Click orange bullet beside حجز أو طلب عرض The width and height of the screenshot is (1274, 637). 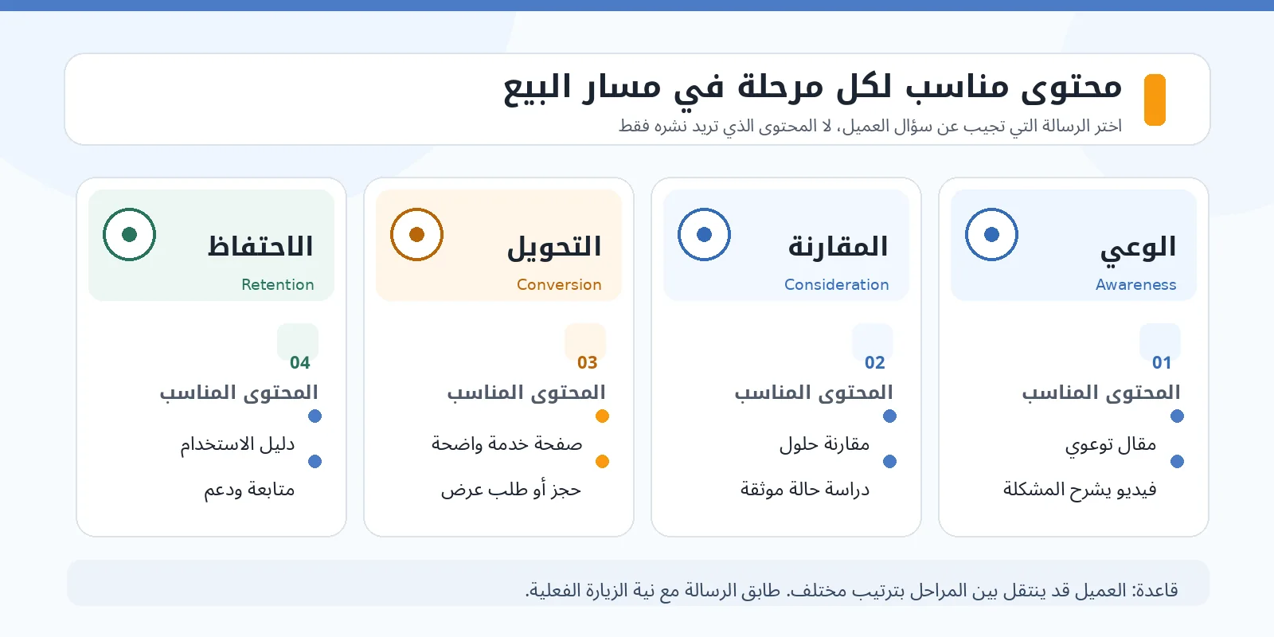pyautogui.click(x=602, y=461)
